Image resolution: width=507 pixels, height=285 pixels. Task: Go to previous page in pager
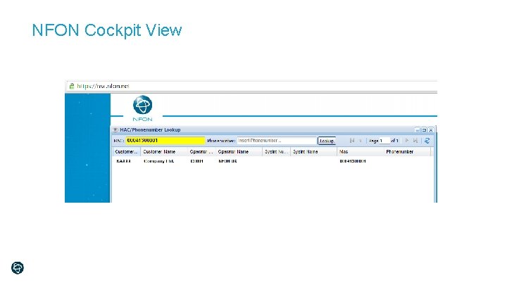361,141
